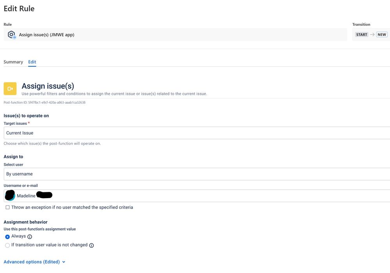Image resolution: width=390 pixels, height=273 pixels.
Task: Select the Always assignment behavior option
Action: [7, 237]
